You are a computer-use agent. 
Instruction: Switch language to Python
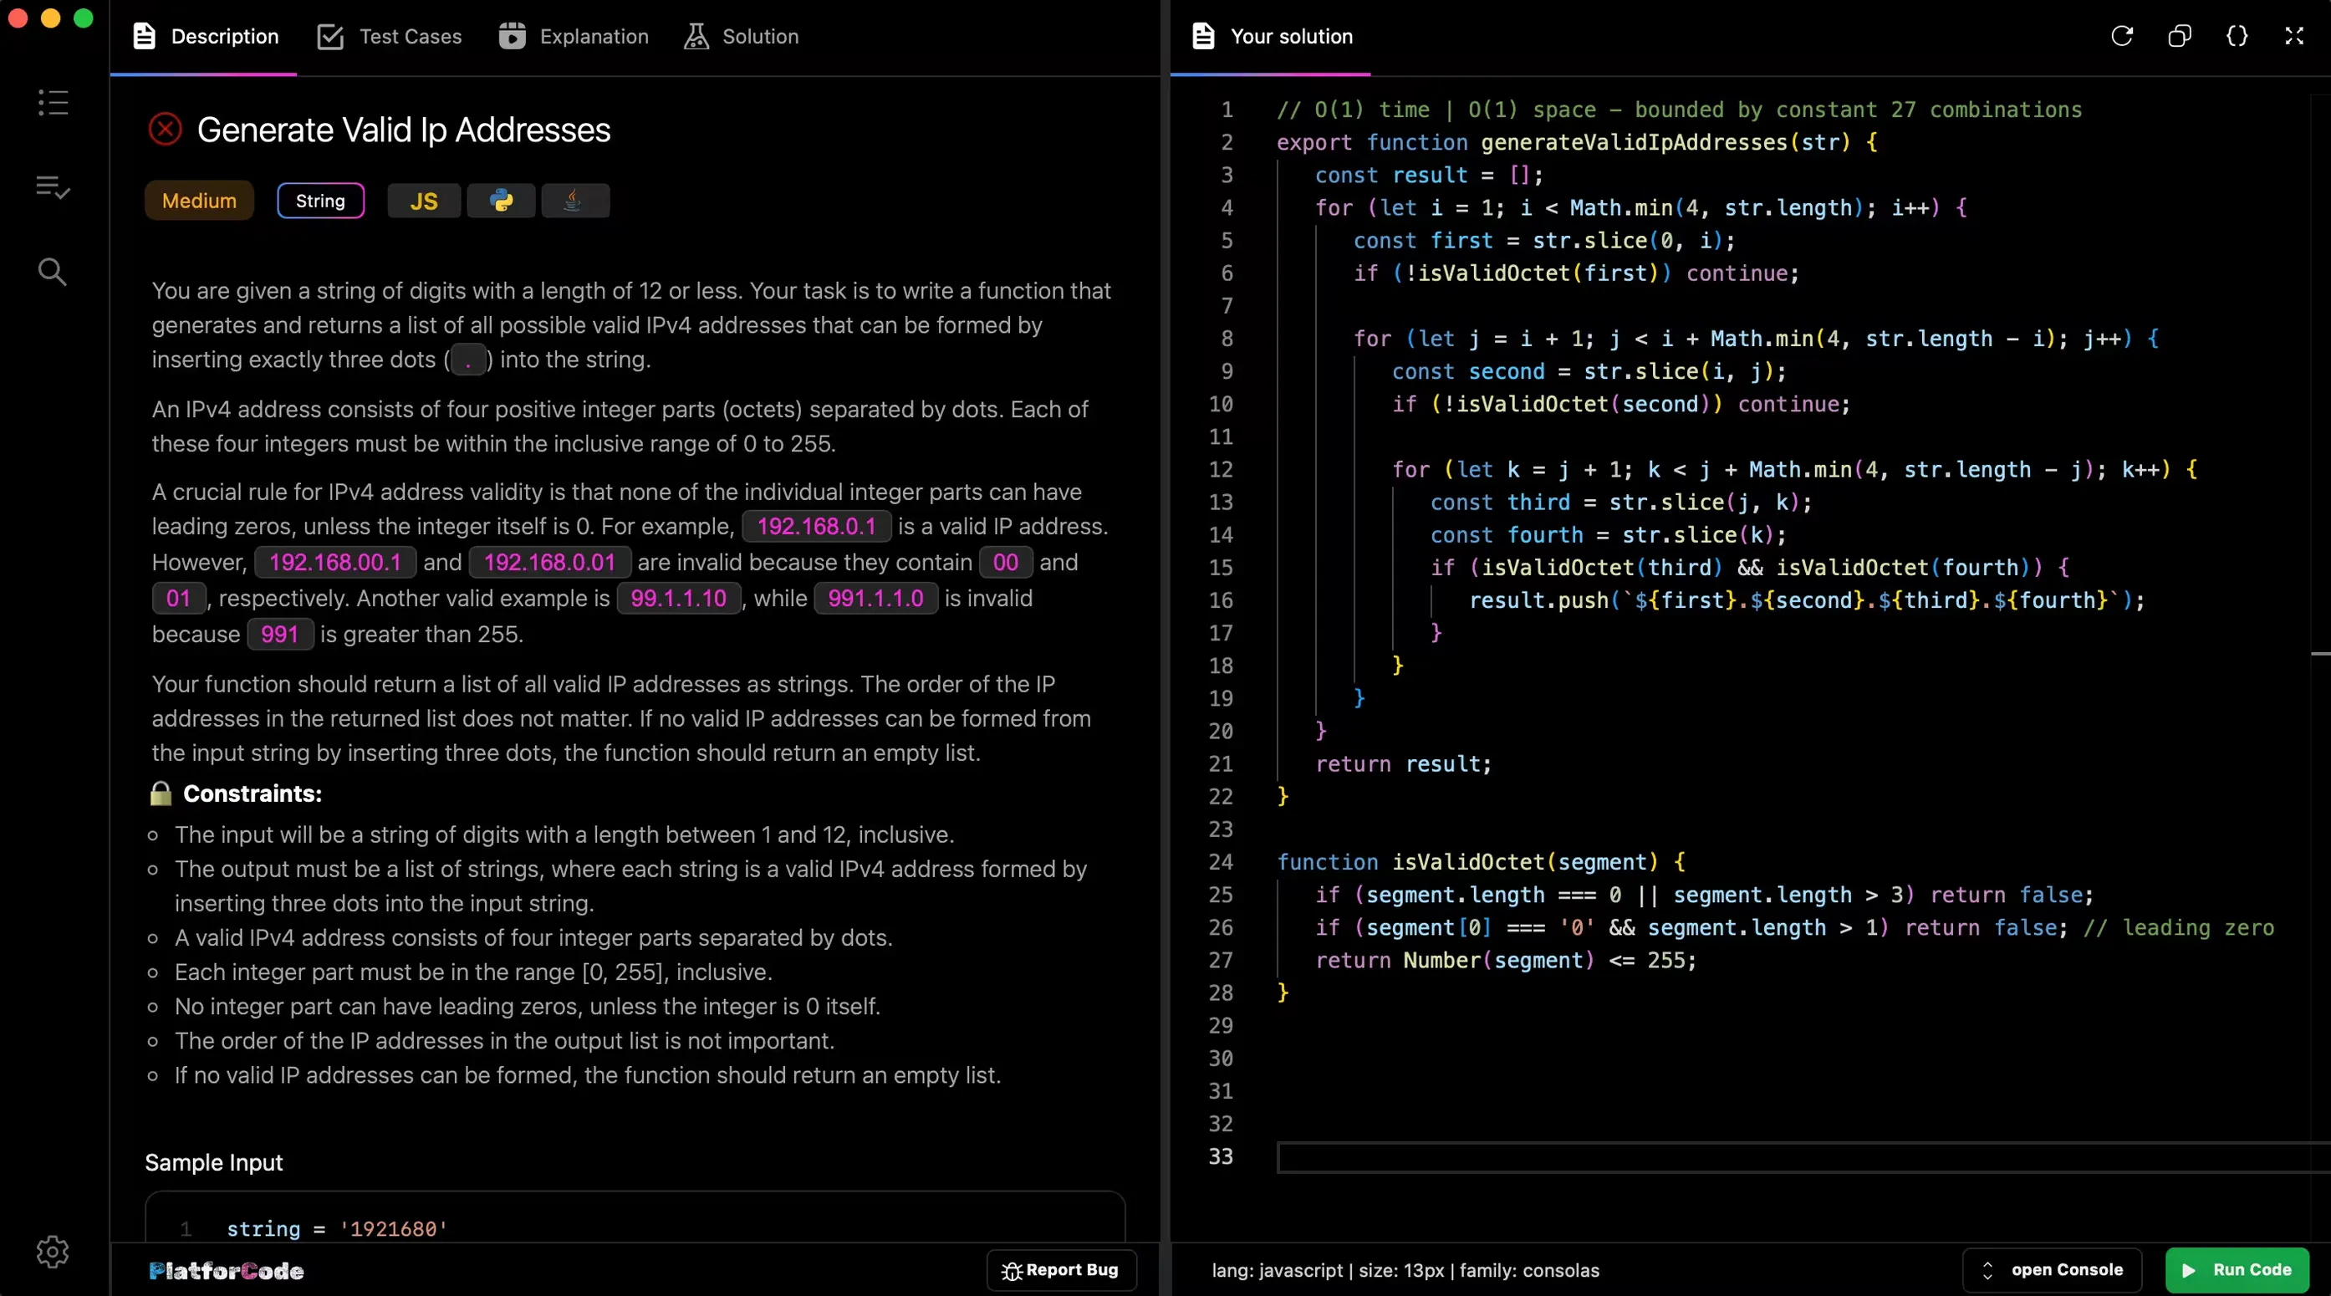click(x=502, y=201)
